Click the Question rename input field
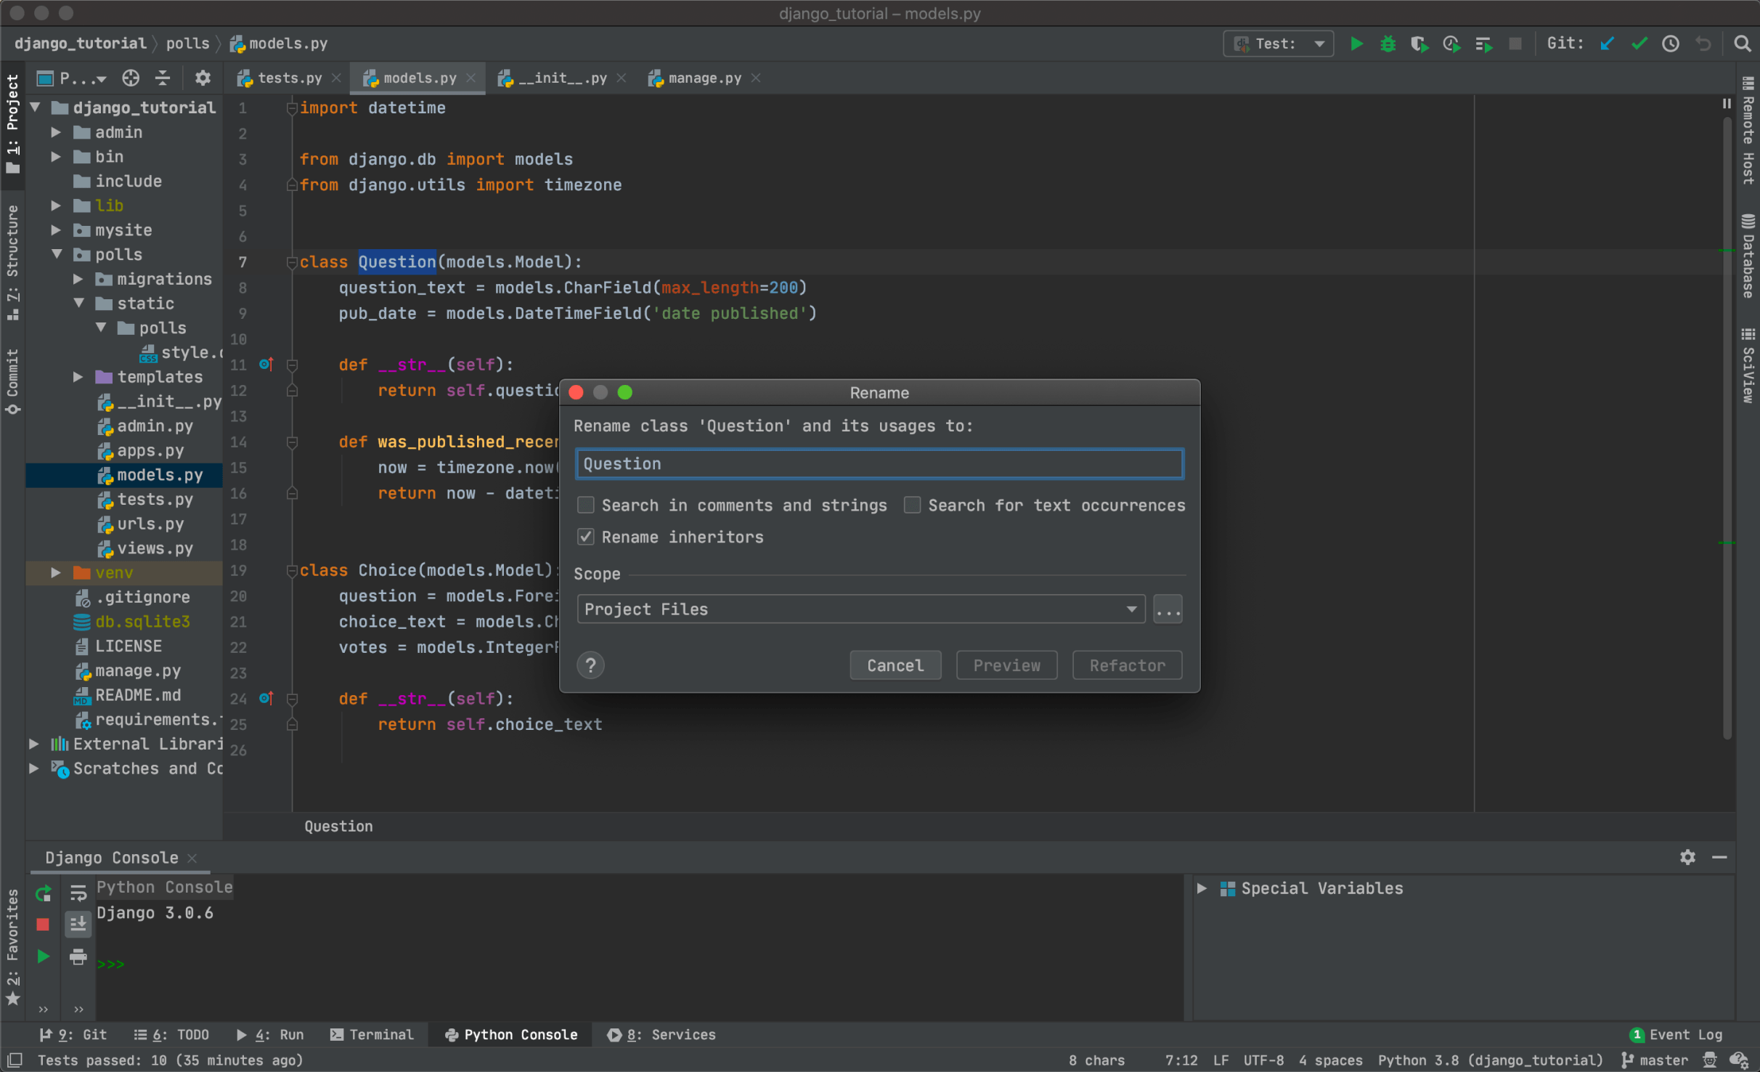Image resolution: width=1760 pixels, height=1072 pixels. [879, 463]
